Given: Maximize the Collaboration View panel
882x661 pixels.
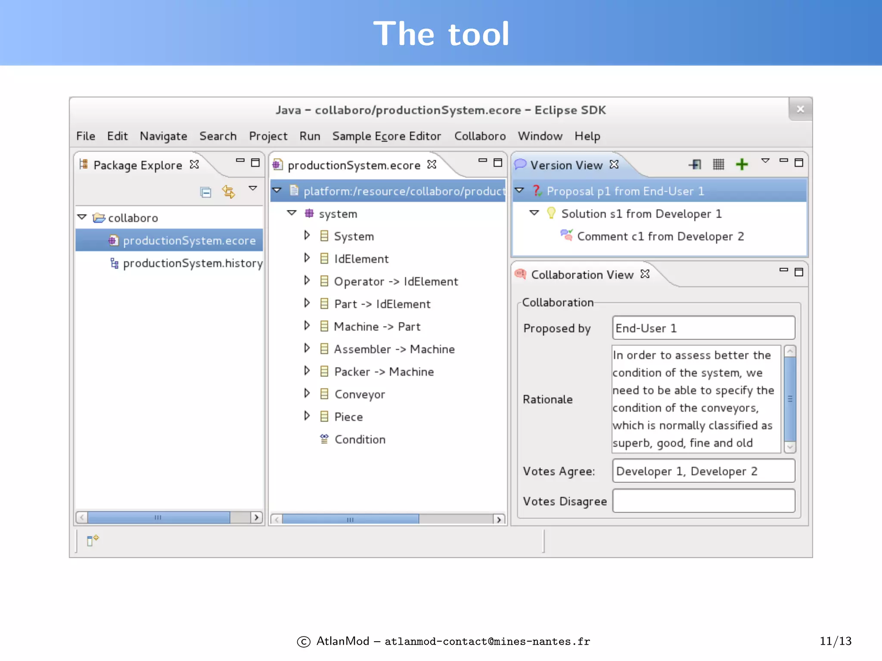Looking at the screenshot, I should click(799, 272).
